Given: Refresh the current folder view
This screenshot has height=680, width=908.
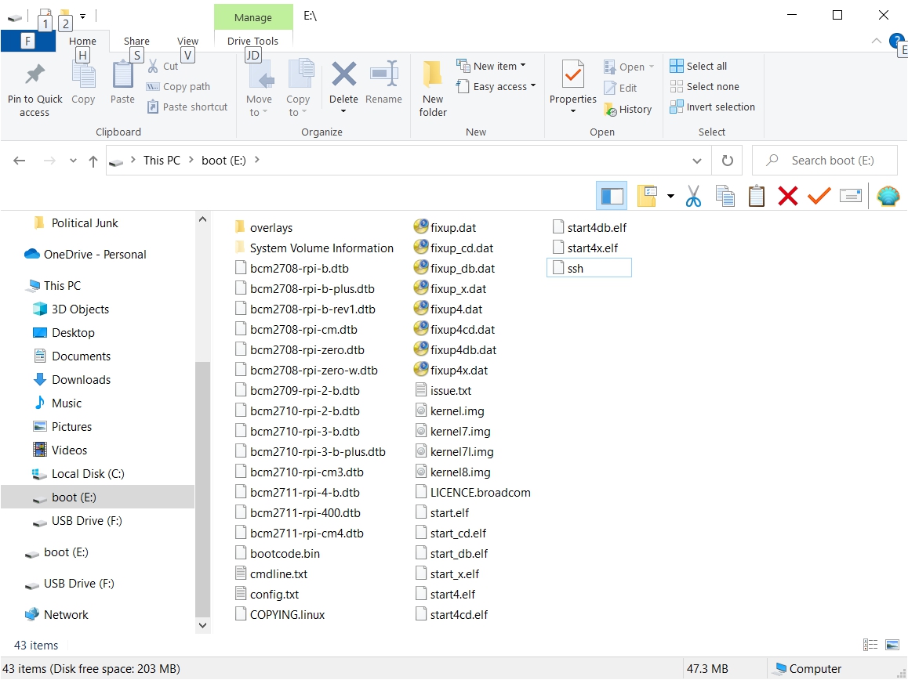Looking at the screenshot, I should pyautogui.click(x=727, y=161).
